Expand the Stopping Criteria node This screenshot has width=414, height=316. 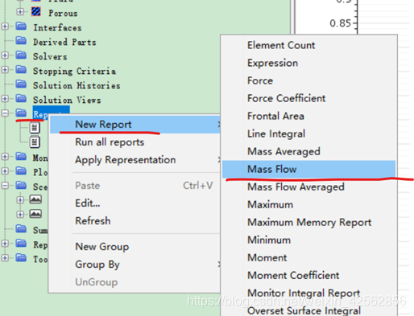(5, 70)
